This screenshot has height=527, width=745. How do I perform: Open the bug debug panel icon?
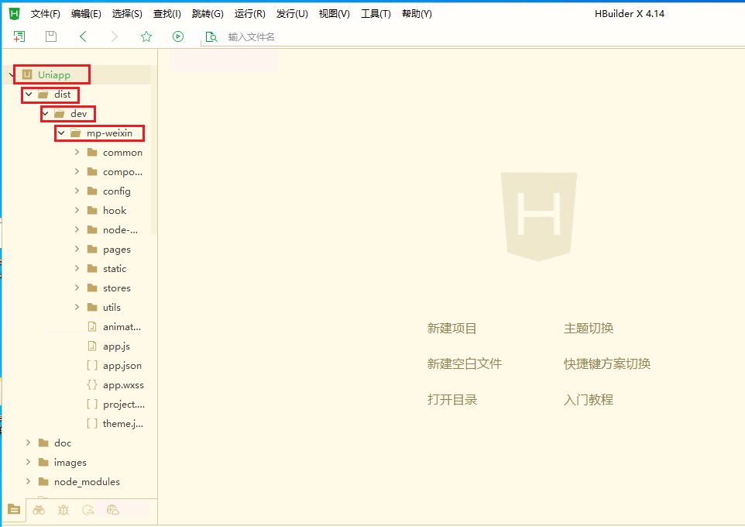(x=64, y=510)
